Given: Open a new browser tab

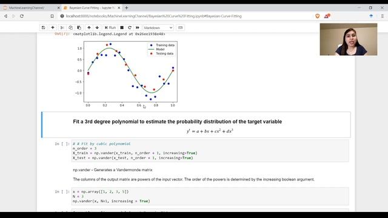Looking at the screenshot, I should coord(127,8).
